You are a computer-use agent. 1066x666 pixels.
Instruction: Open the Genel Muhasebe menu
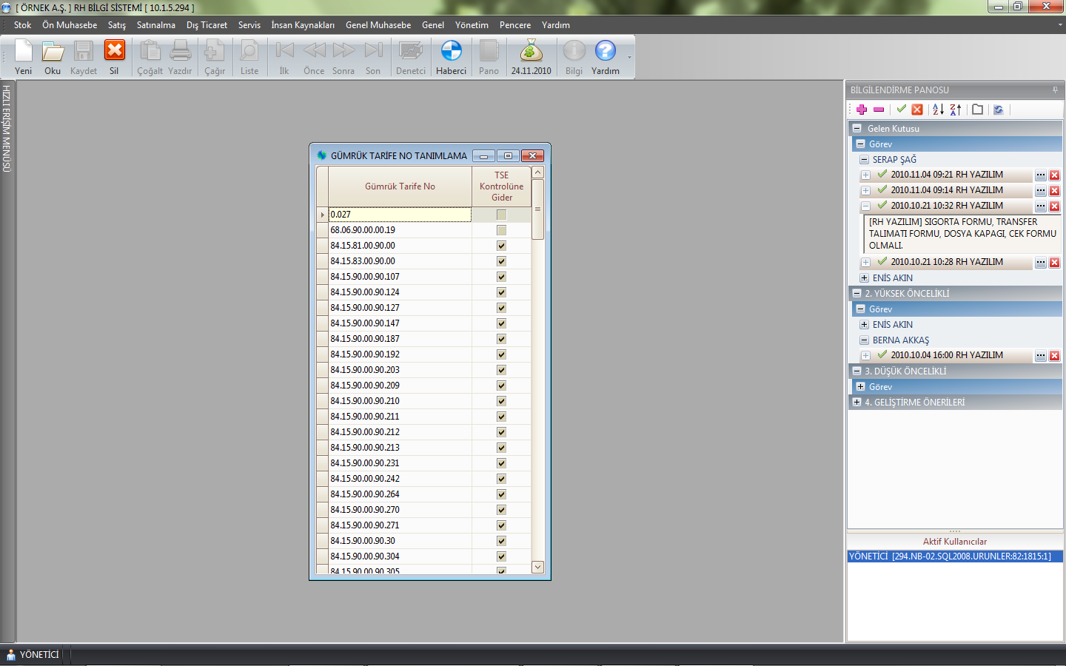[x=378, y=25]
